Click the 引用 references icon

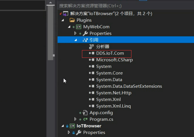(85, 40)
